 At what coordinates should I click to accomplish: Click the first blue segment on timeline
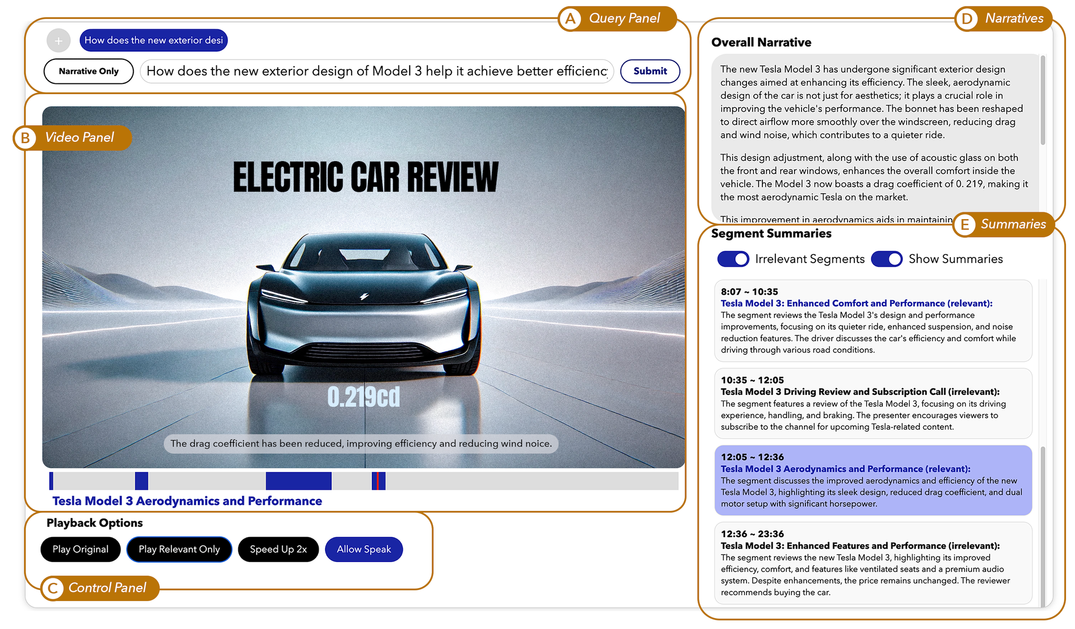(x=51, y=481)
